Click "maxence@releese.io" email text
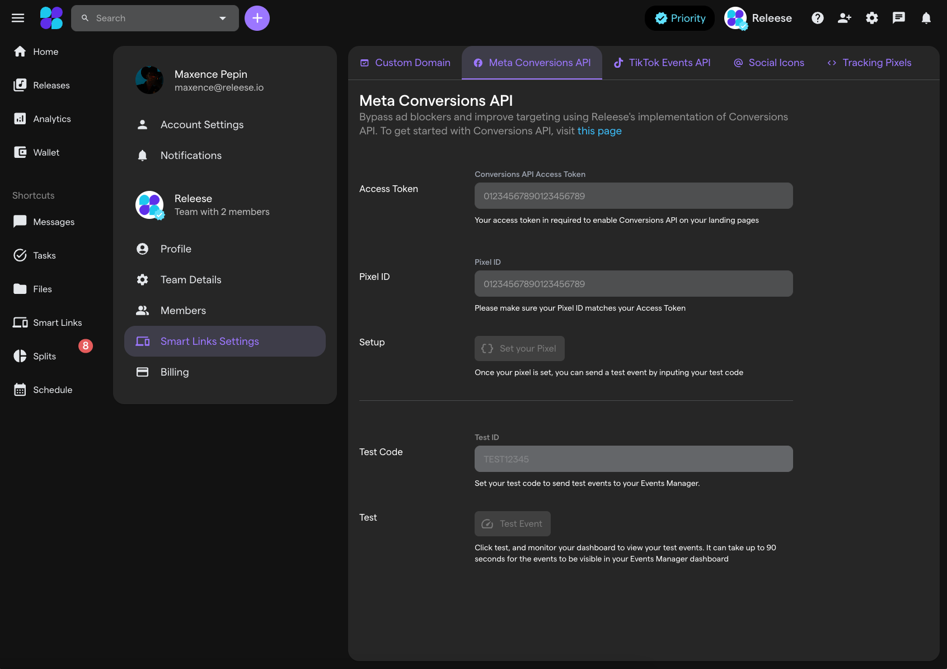The image size is (947, 669). (219, 87)
